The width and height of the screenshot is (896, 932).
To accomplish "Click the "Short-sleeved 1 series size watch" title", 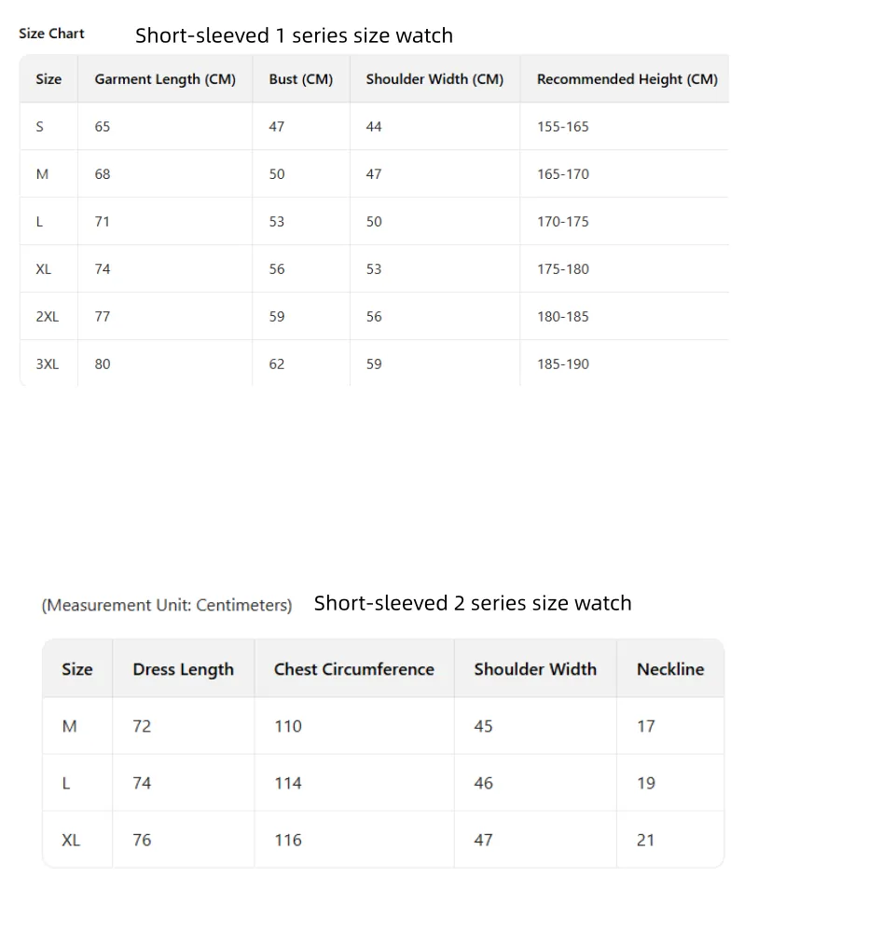I will [x=294, y=36].
